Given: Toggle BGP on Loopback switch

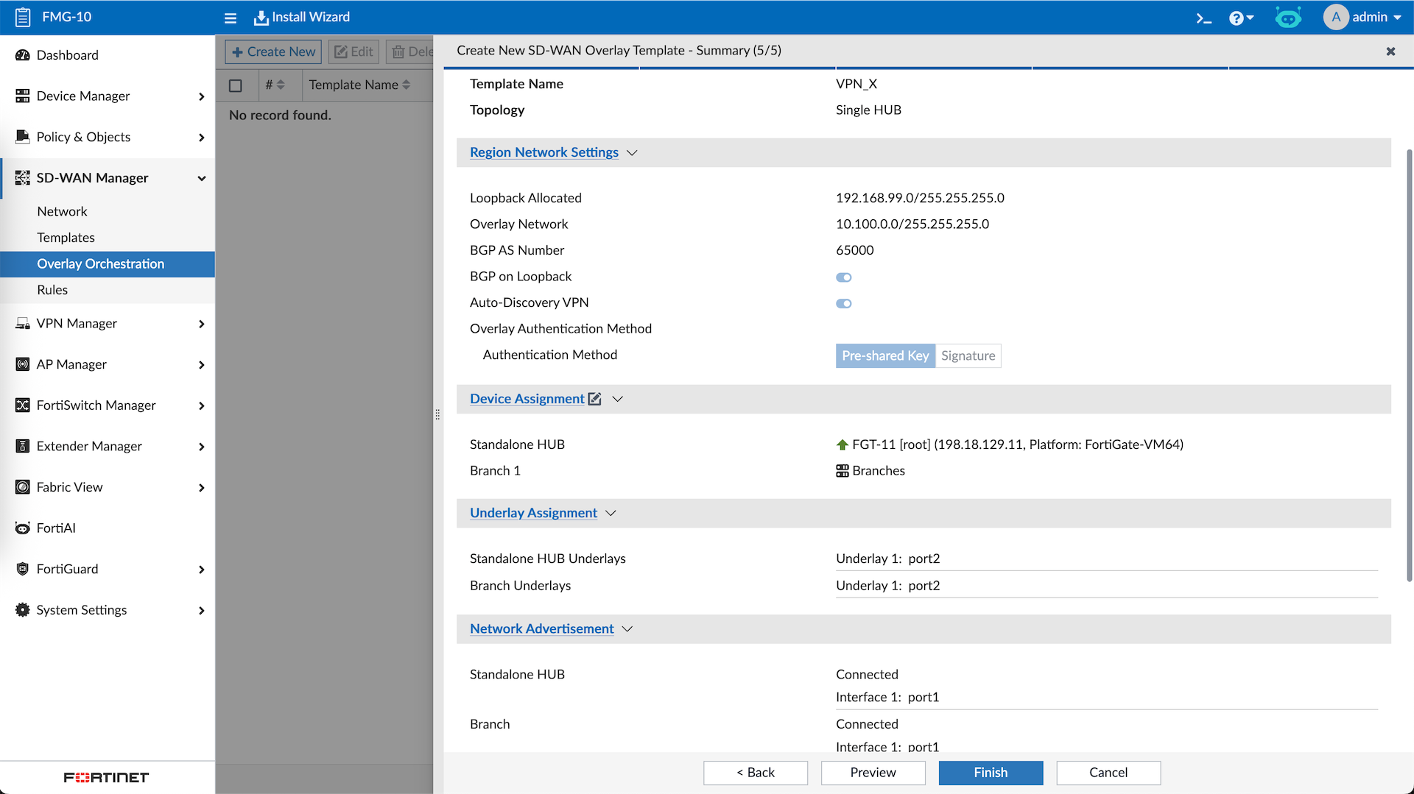Looking at the screenshot, I should 843,277.
